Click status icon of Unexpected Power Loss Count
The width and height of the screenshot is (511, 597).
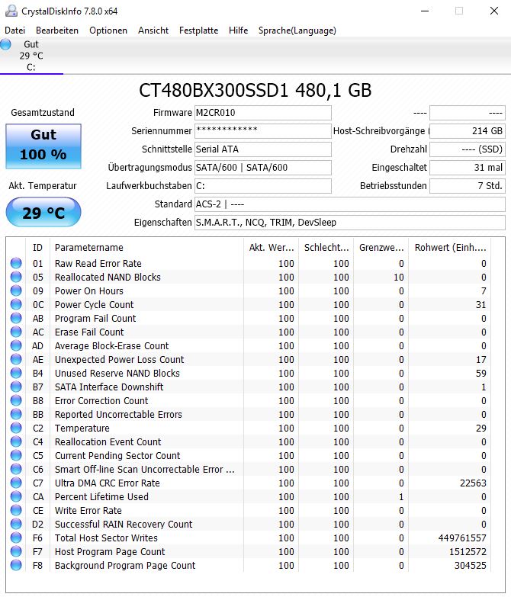click(x=16, y=359)
